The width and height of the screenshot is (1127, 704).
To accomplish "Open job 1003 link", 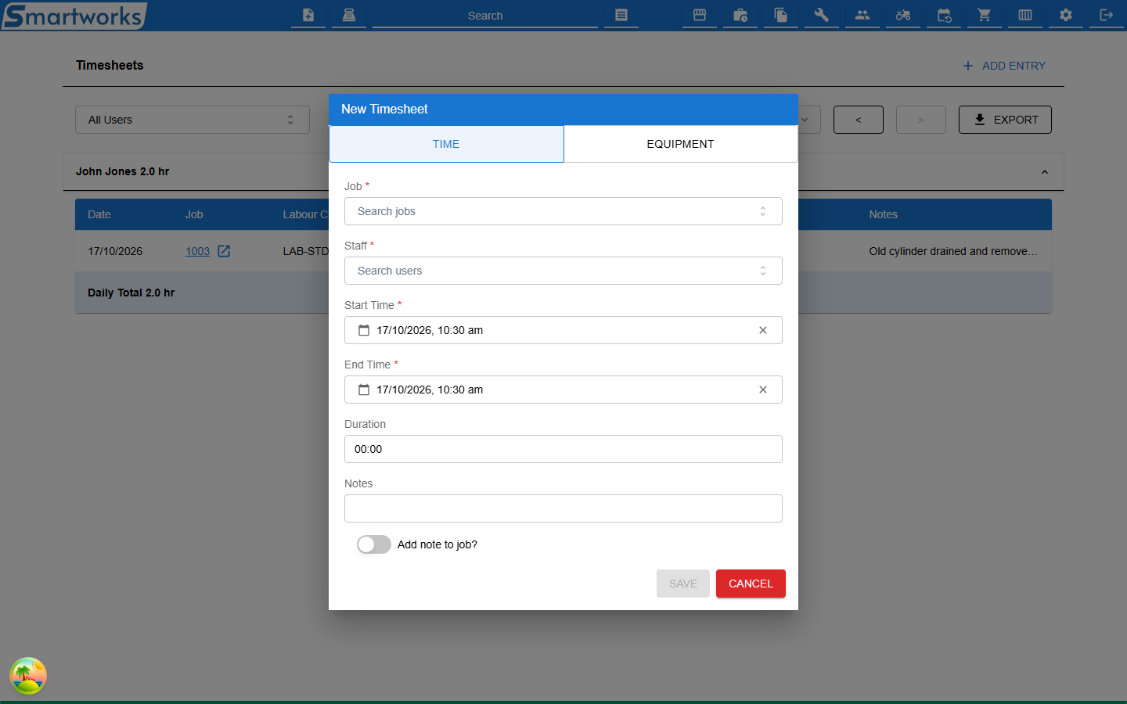I will tap(197, 251).
